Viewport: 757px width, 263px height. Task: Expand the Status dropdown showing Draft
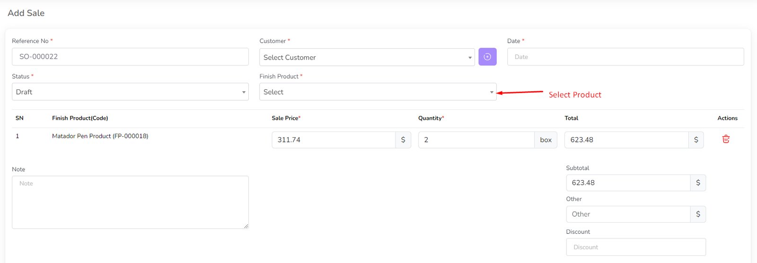(130, 92)
